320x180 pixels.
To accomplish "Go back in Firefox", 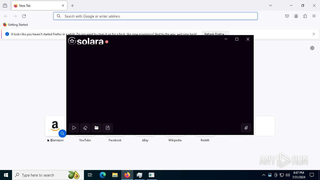I will point(6,16).
